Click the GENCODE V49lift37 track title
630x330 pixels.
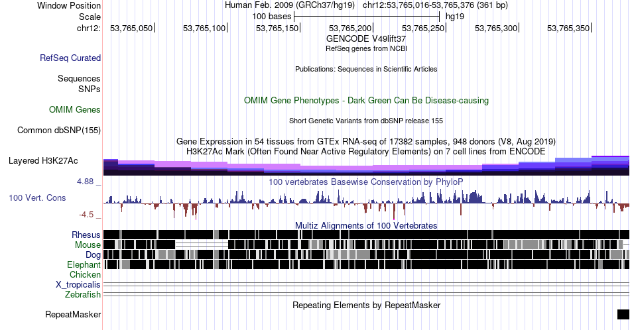click(366, 39)
